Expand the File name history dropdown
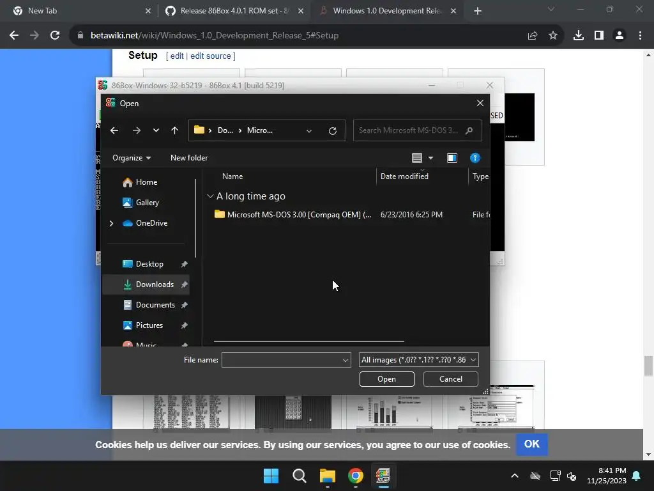This screenshot has height=491, width=654. [x=346, y=360]
